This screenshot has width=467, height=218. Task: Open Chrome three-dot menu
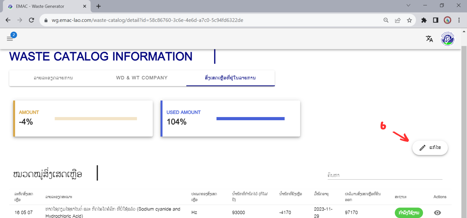(459, 20)
